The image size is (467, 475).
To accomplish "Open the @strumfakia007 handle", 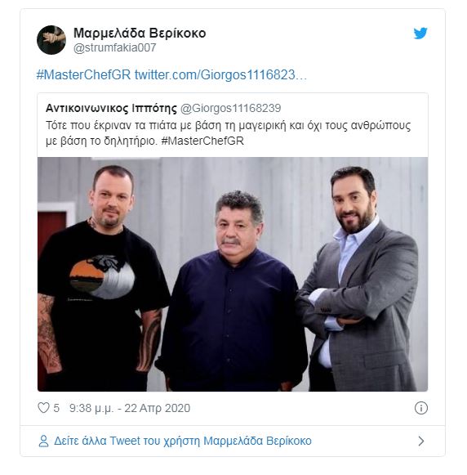I will pos(114,47).
